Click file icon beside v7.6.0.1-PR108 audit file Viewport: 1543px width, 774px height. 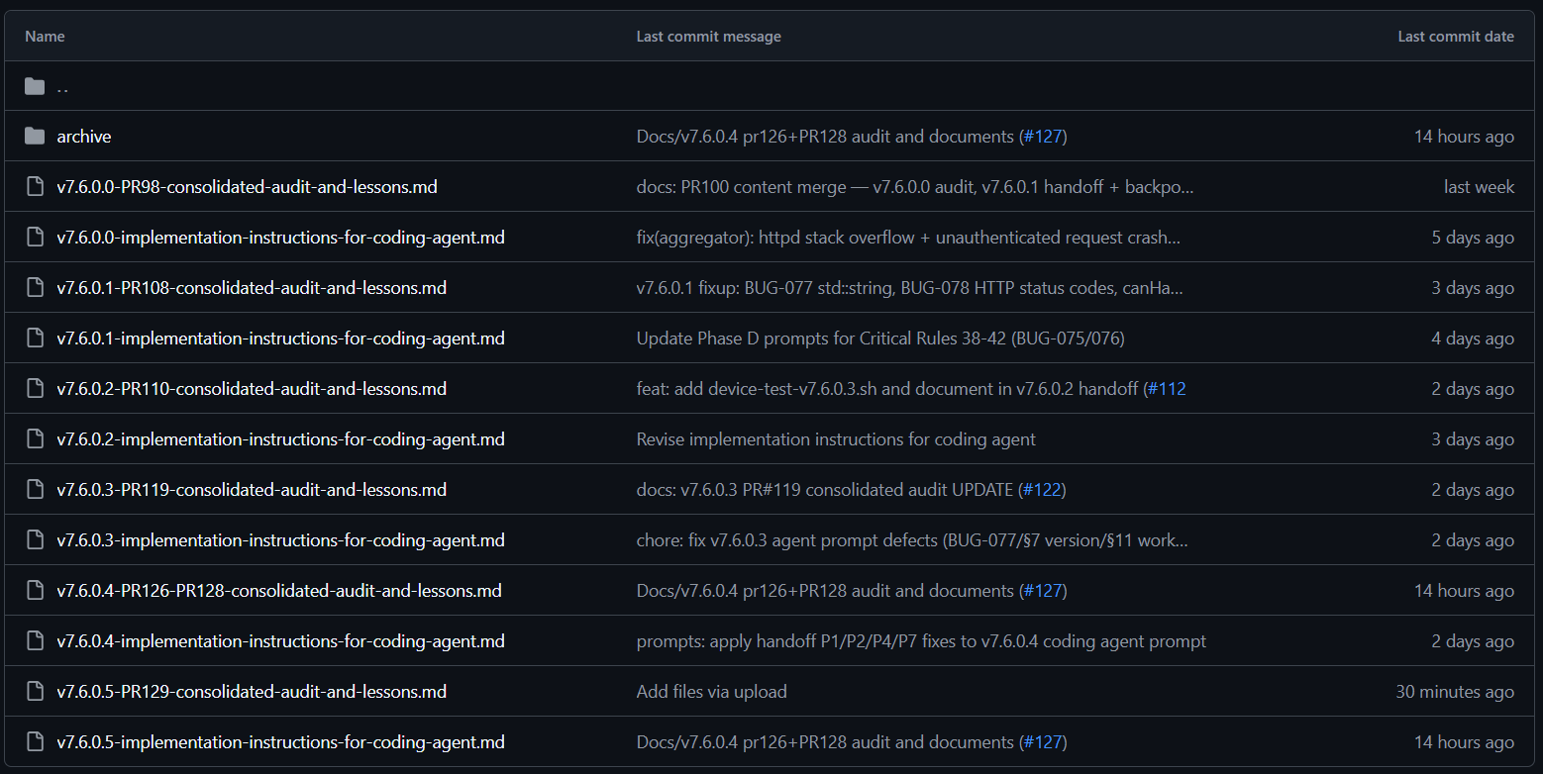click(x=35, y=288)
